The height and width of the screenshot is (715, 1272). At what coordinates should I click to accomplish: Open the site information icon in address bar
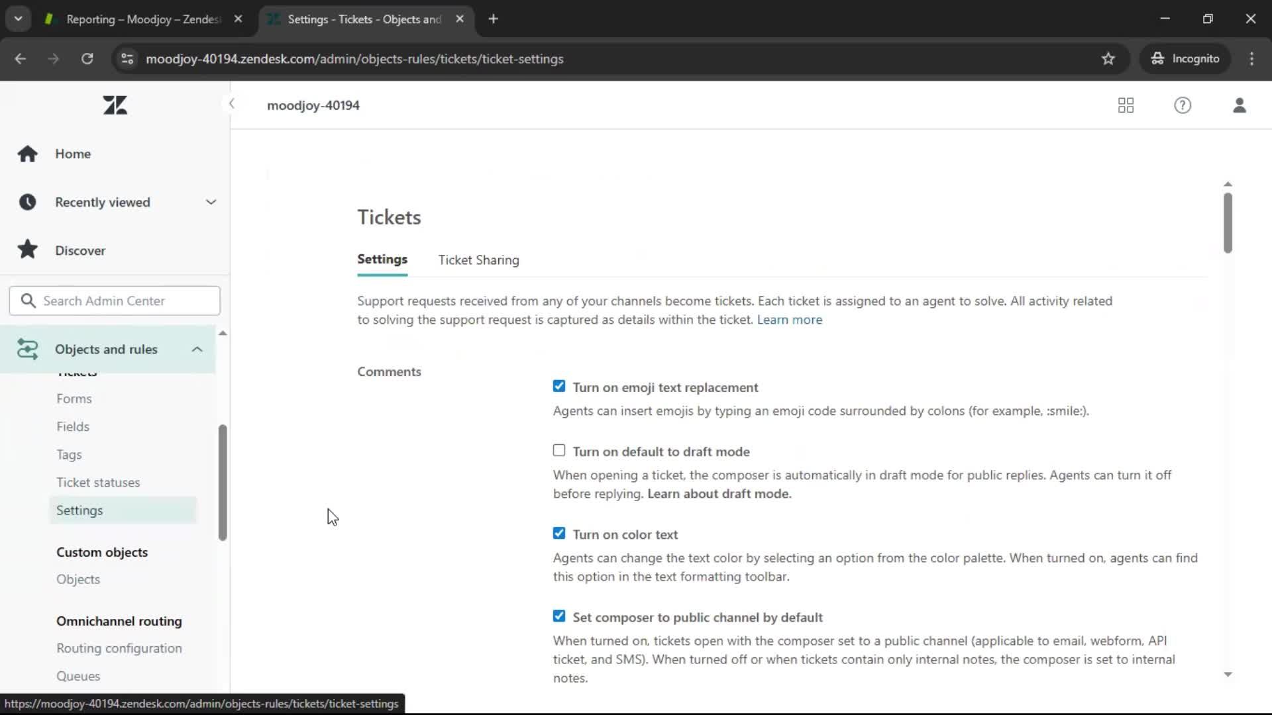coord(127,58)
